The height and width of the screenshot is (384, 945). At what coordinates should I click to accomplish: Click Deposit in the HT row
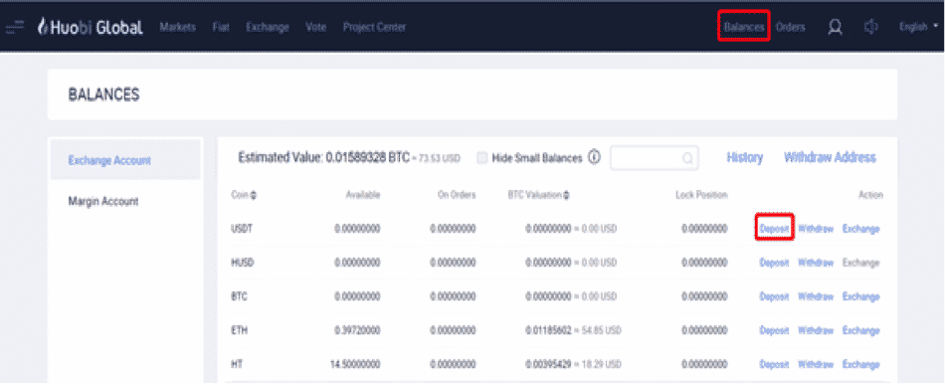pyautogui.click(x=775, y=365)
